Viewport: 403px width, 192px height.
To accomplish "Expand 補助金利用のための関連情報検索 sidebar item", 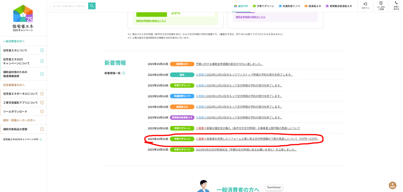I will pyautogui.click(x=42, y=74).
